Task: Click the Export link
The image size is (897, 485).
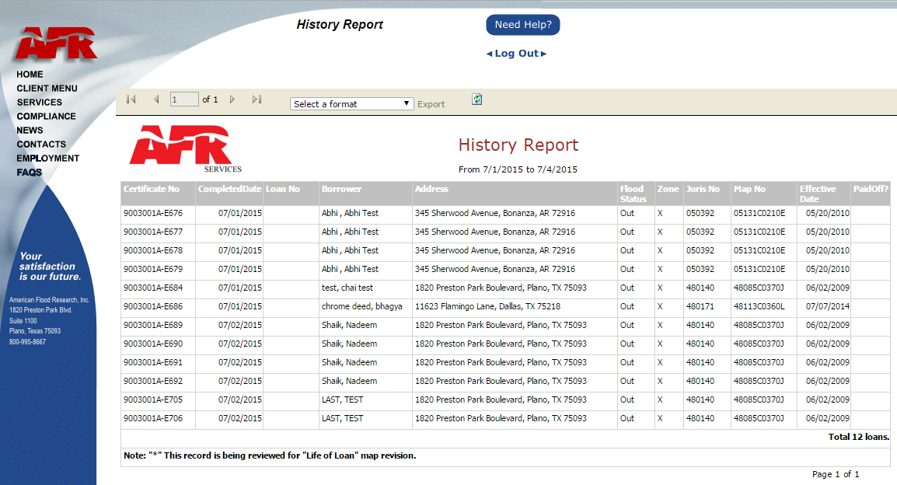Action: tap(431, 104)
